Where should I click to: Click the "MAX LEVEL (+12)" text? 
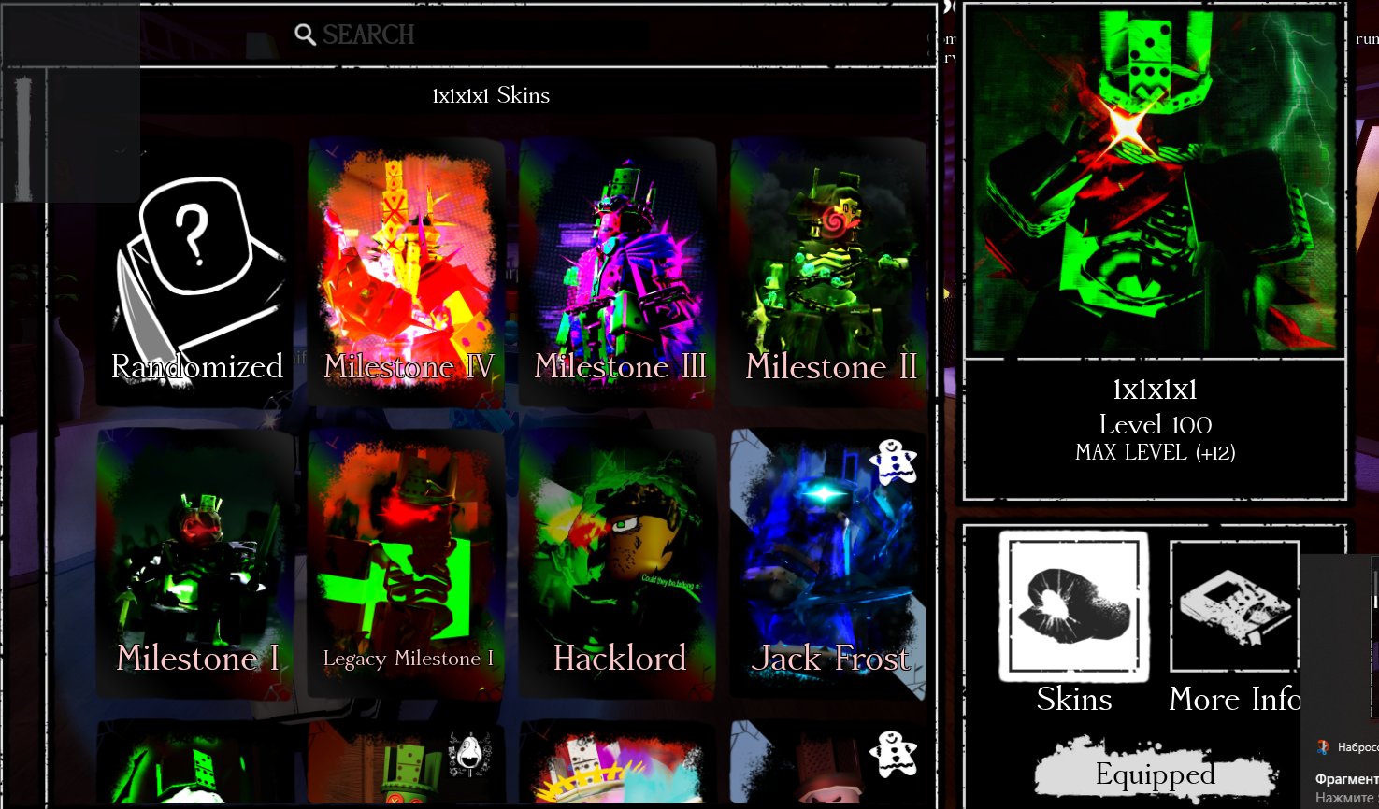point(1156,453)
